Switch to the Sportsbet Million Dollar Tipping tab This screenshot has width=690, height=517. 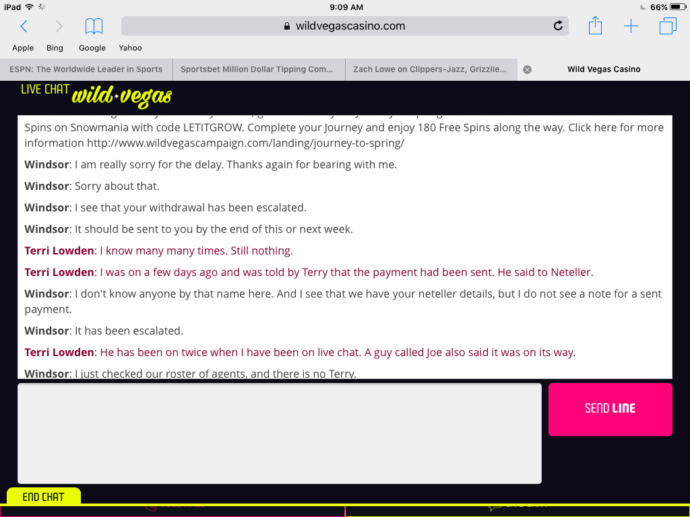[x=259, y=69]
